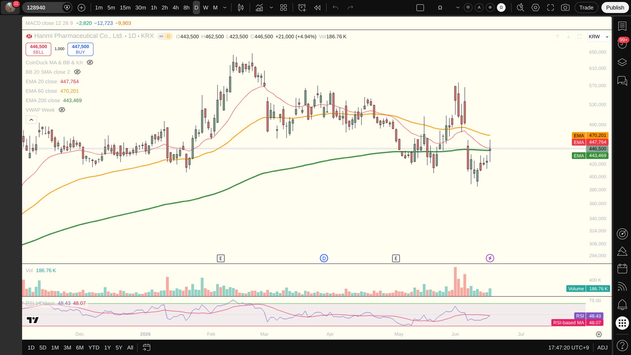
Task: Open the go-to-date range picker
Action: 147,348
